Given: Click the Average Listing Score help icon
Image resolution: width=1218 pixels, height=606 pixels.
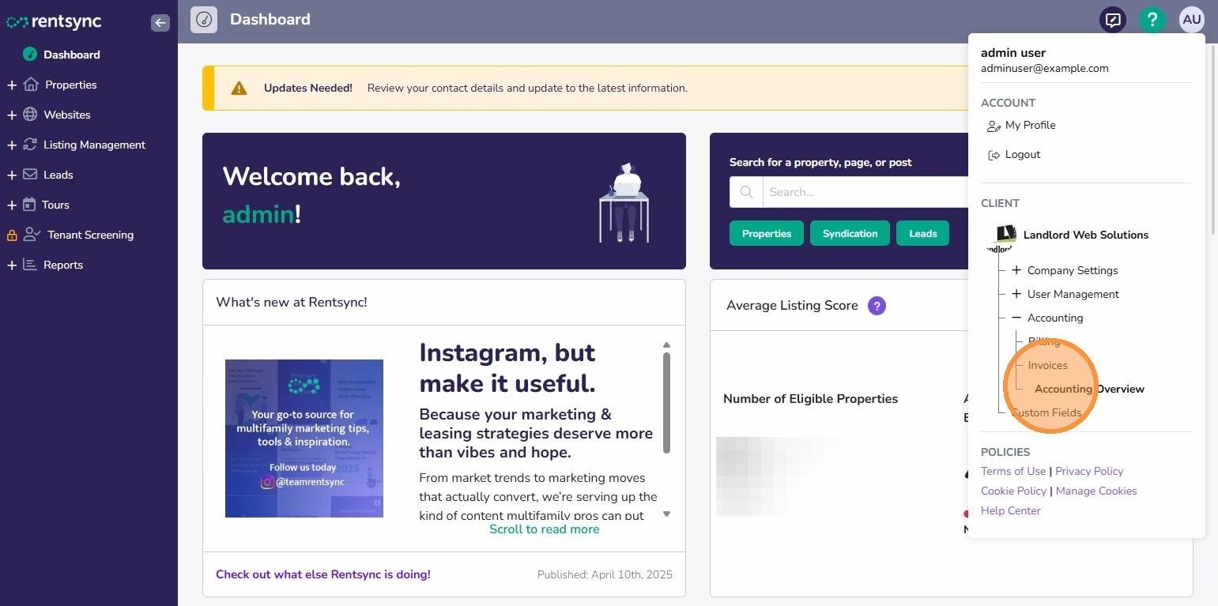Looking at the screenshot, I should click(877, 306).
